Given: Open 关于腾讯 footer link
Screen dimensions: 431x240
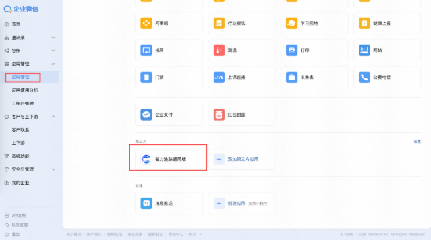Looking at the screenshot, I should 74,235.
